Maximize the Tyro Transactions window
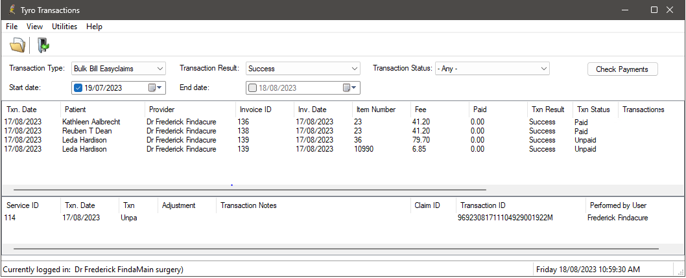The height and width of the screenshot is (278, 686). [654, 10]
